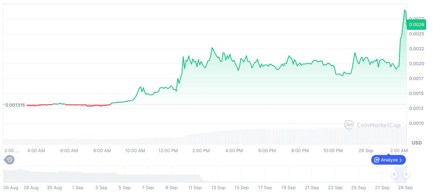Image resolution: width=433 pixels, height=192 pixels.
Task: Click the USD currency label
Action: [x=416, y=143]
